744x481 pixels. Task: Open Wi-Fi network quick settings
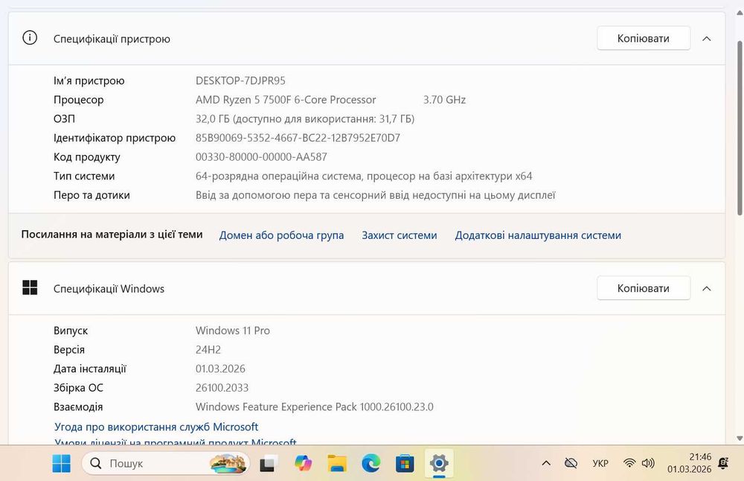coord(629,463)
